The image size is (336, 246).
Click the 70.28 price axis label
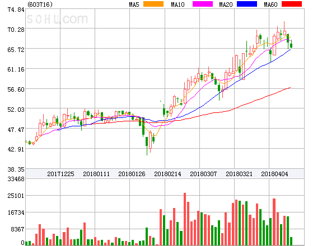(16, 30)
